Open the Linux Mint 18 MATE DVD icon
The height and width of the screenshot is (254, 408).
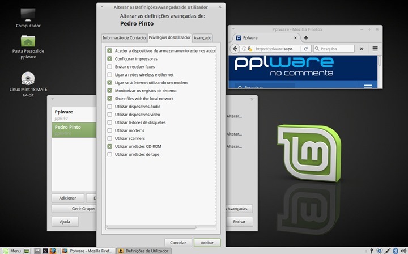click(28, 78)
